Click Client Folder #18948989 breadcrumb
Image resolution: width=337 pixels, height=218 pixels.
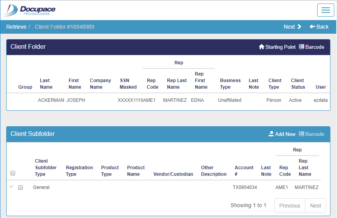[x=64, y=27]
